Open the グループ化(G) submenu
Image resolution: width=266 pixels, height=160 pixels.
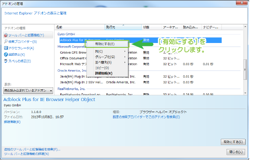tap(107, 57)
